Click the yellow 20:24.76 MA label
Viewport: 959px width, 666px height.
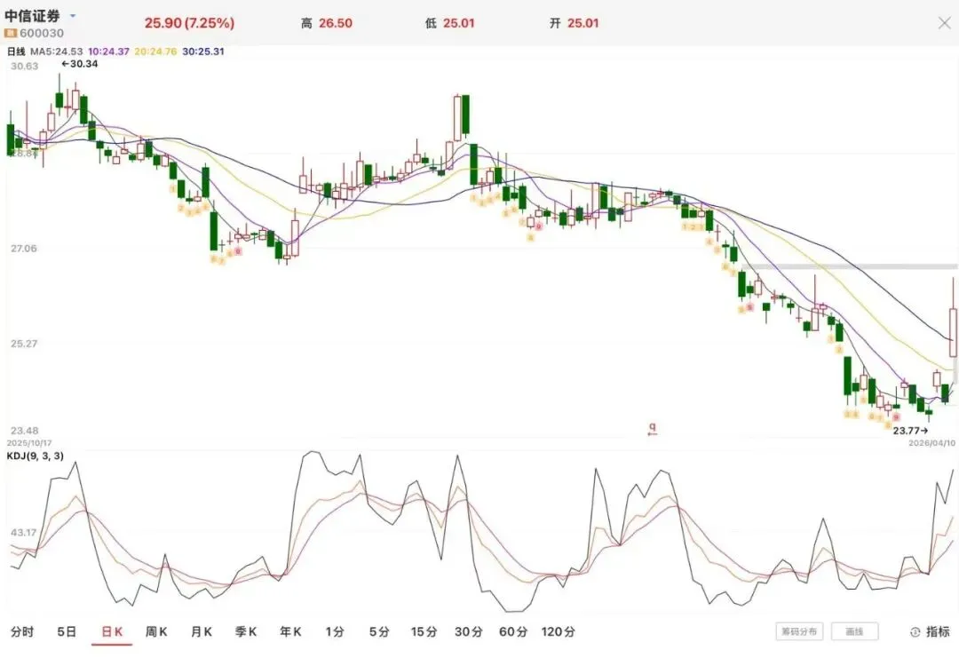point(155,52)
